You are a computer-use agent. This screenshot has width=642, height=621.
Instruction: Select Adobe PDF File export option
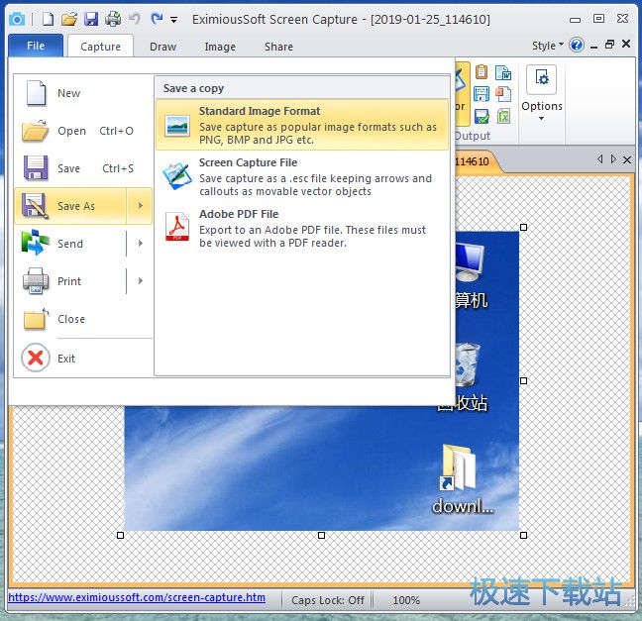pos(302,229)
